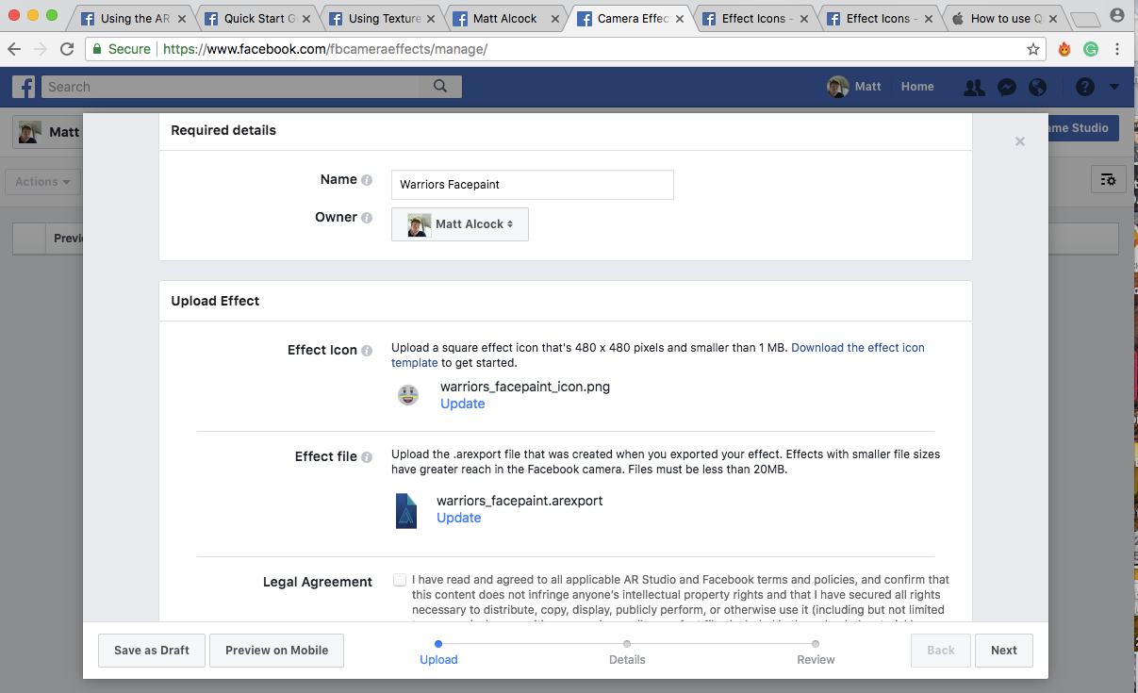Click the Facebook search field
Image resolution: width=1138 pixels, height=693 pixels.
pos(231,87)
